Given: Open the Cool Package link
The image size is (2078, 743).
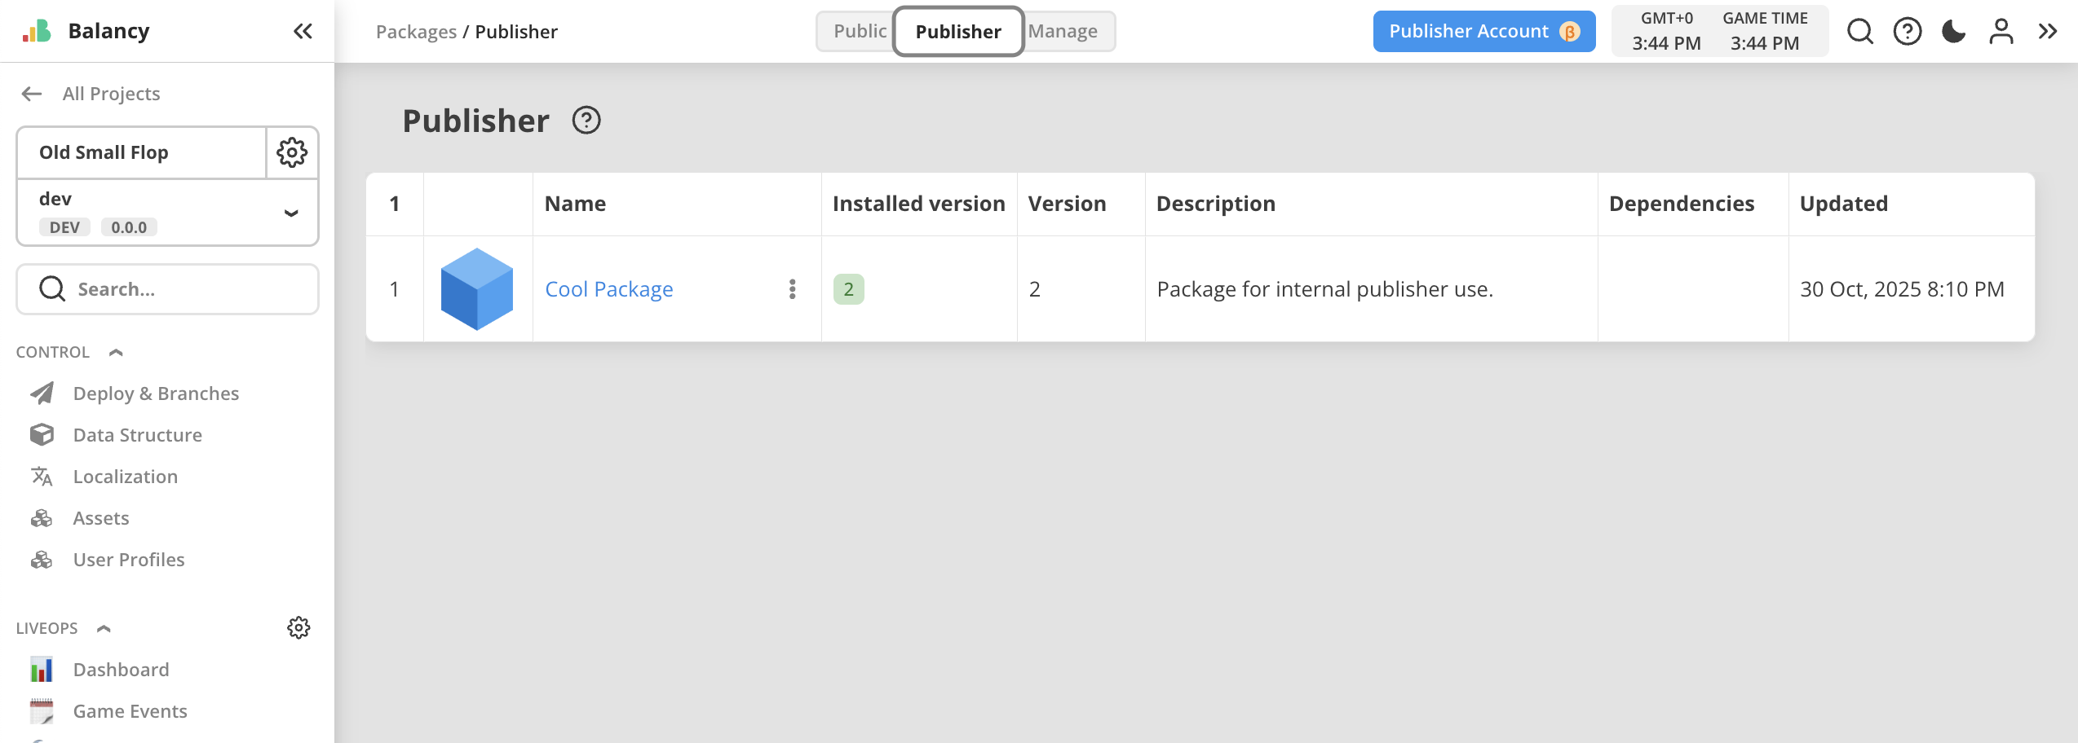Looking at the screenshot, I should tap(608, 288).
